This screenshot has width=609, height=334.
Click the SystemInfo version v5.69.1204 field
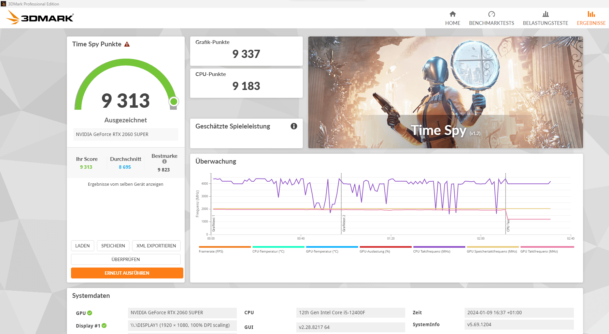click(519, 325)
